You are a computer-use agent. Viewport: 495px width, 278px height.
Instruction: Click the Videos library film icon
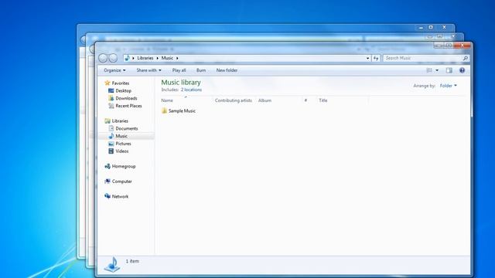click(x=111, y=151)
